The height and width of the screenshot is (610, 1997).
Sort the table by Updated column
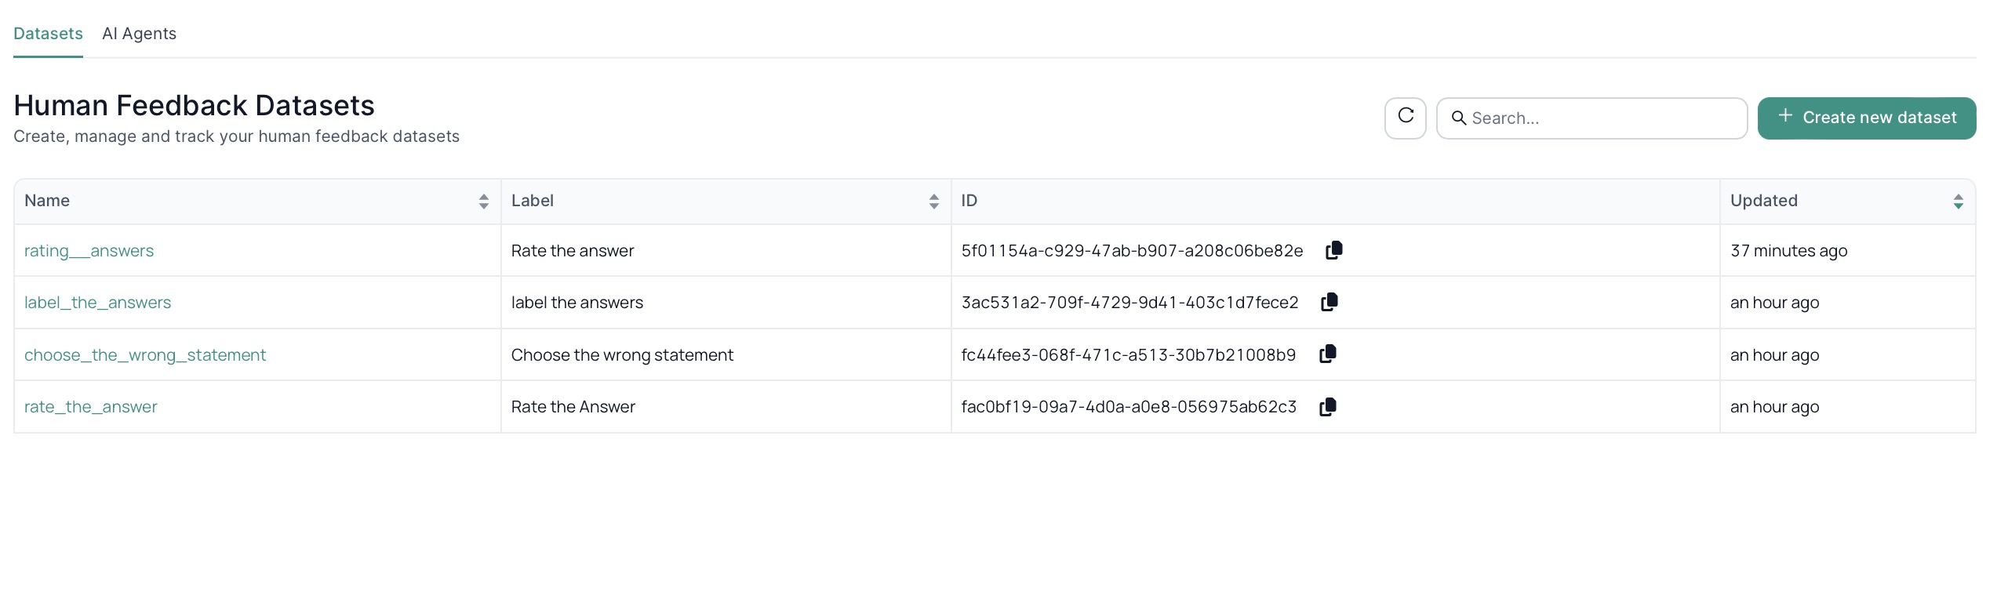click(x=1958, y=202)
